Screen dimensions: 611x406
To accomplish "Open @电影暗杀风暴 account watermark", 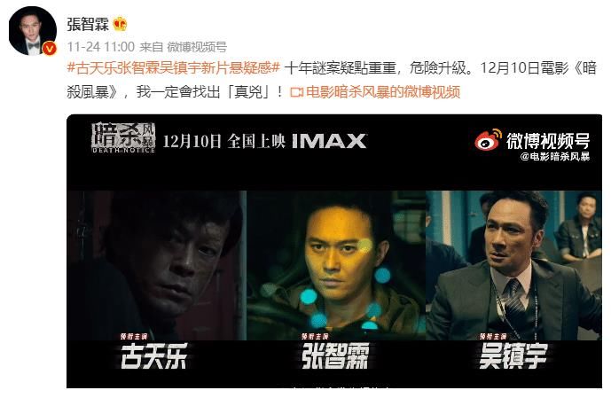I will (555, 157).
